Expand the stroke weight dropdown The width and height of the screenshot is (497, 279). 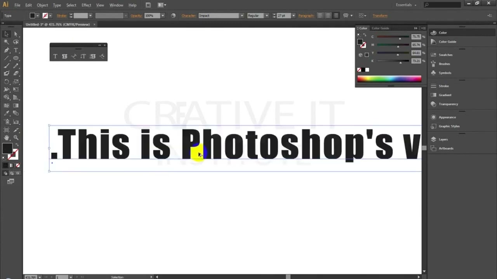coord(90,15)
